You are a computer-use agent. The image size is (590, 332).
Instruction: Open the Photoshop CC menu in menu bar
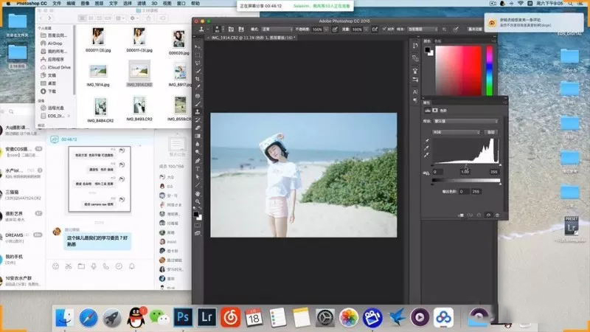coord(32,4)
